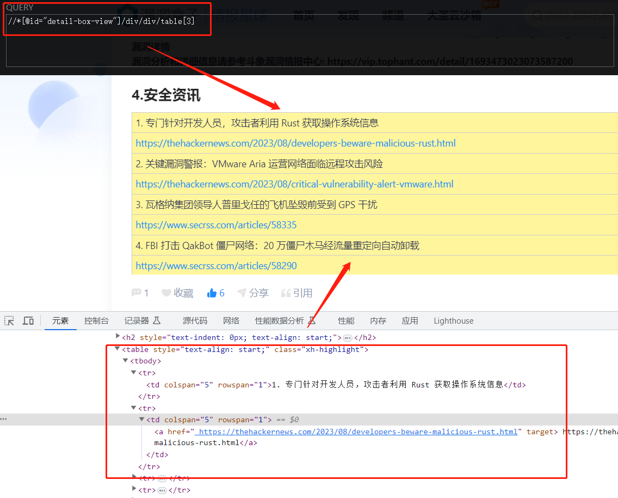The height and width of the screenshot is (498, 618).
Task: Activate the inspect element picker icon
Action: [9, 321]
